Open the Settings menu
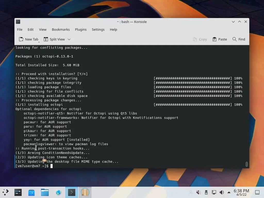The width and height of the screenshot is (264, 198). click(98, 29)
